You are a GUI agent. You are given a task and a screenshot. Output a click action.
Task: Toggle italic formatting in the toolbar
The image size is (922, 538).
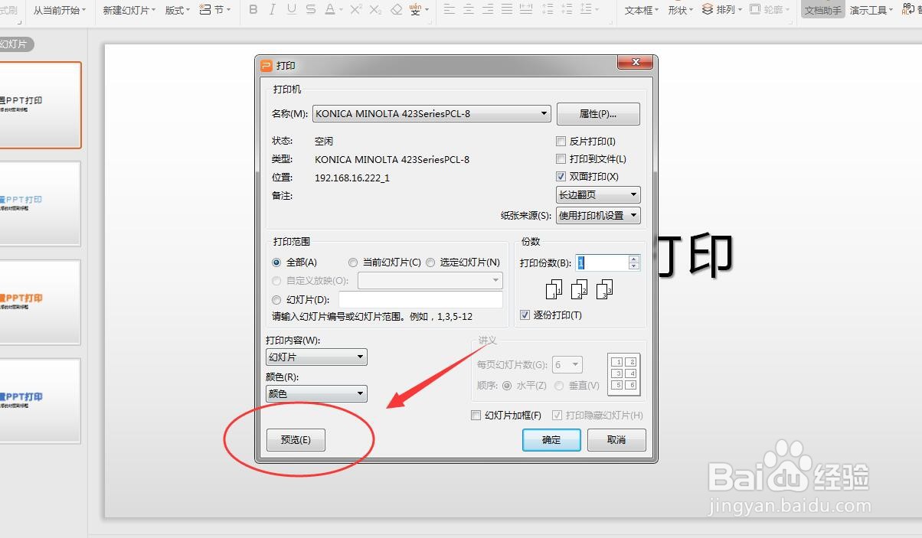click(273, 10)
